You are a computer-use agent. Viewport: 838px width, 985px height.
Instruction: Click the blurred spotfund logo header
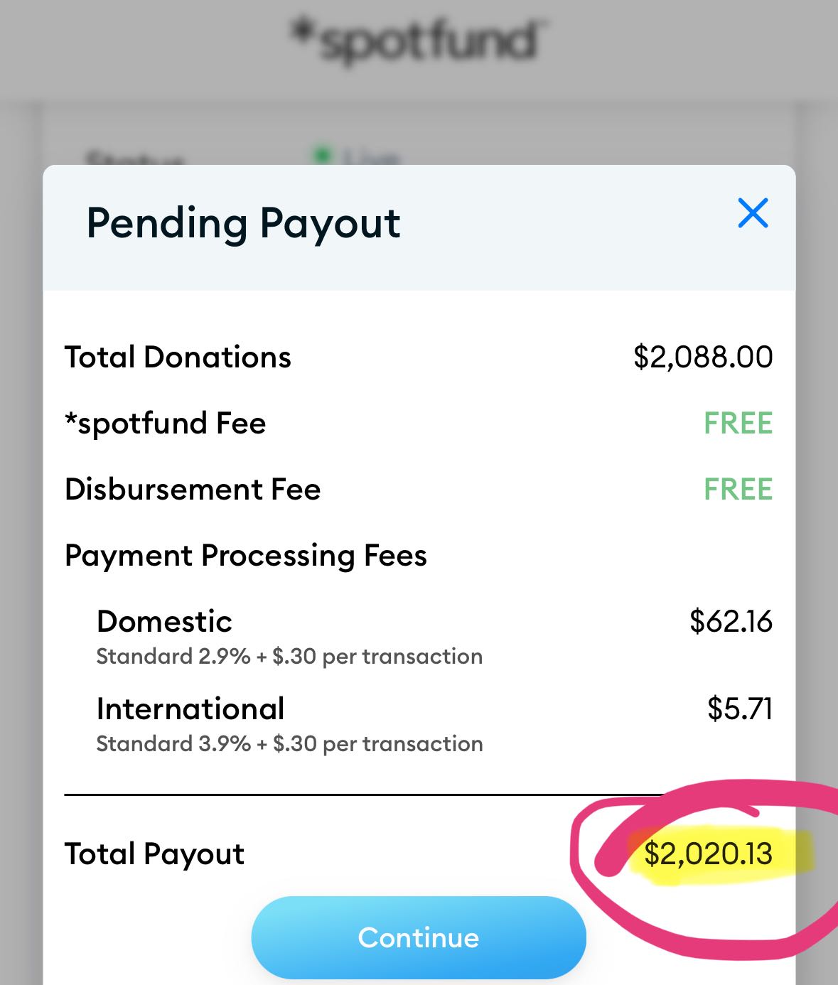pyautogui.click(x=419, y=41)
